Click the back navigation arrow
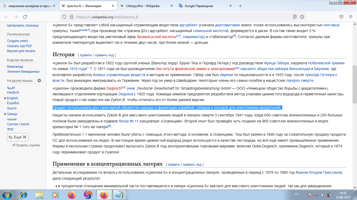 (6, 17)
